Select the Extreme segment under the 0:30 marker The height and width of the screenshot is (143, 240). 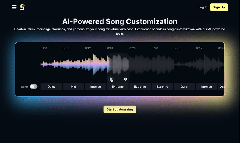coord(162,87)
